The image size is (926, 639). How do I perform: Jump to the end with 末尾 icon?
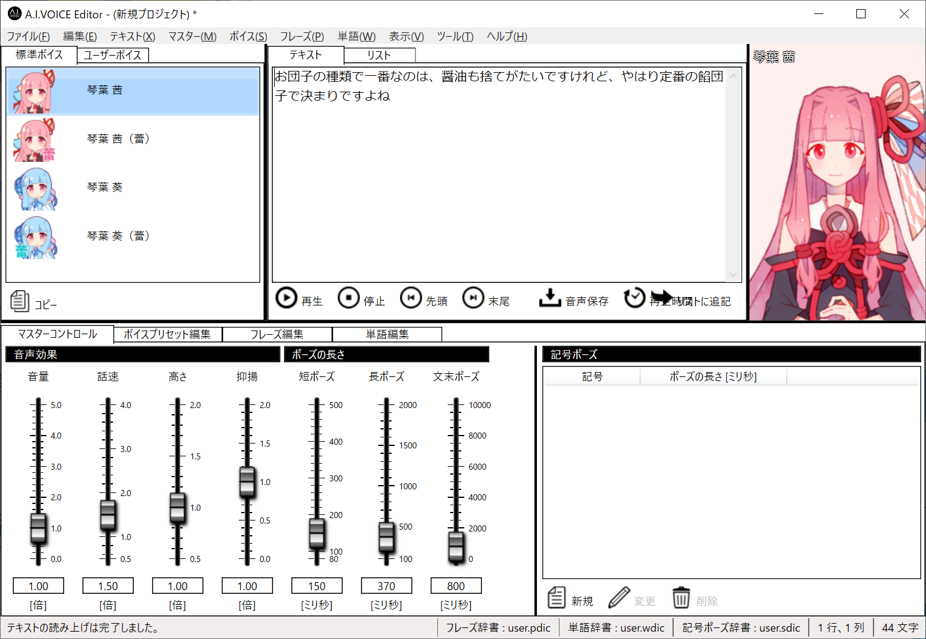(x=473, y=298)
